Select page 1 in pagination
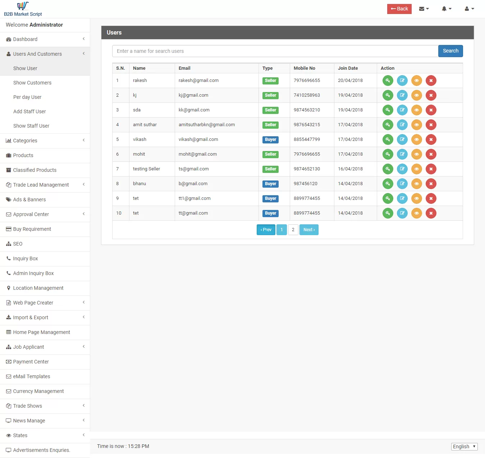485x458 pixels. (282, 230)
